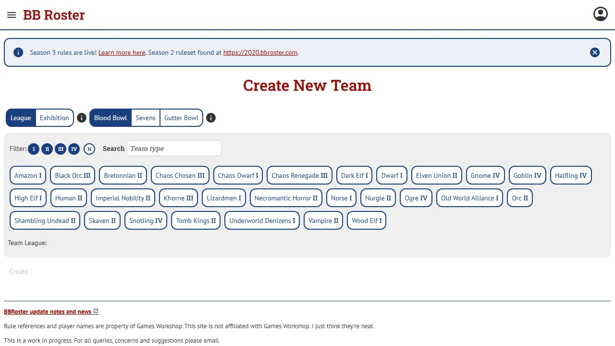Click the Team type search field

click(x=174, y=148)
